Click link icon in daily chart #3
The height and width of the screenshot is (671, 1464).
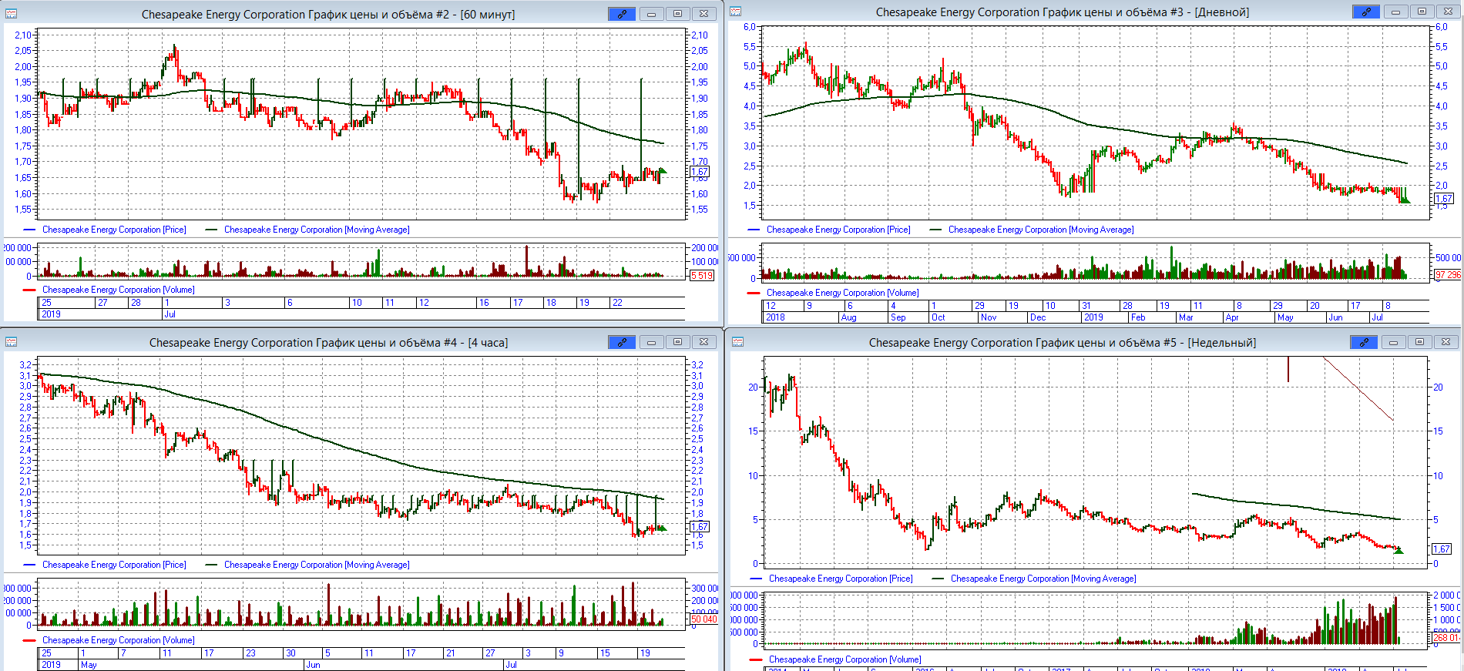(1365, 12)
